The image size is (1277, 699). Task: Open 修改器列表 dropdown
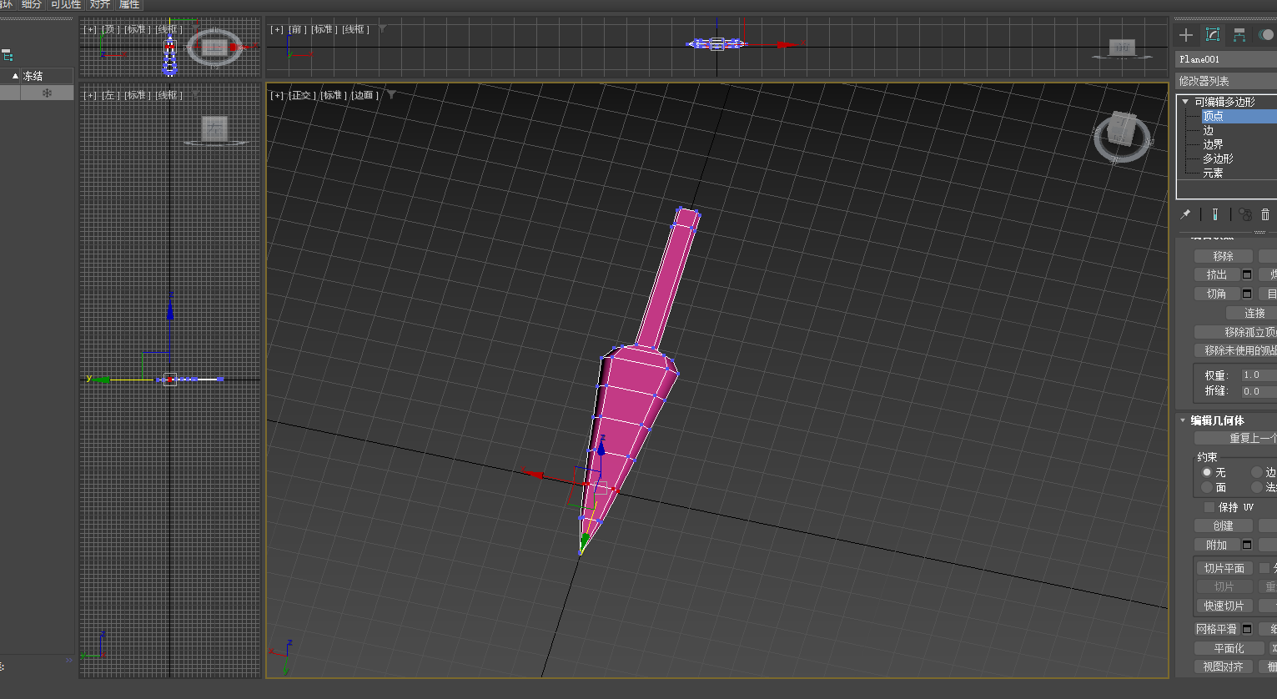coord(1226,81)
